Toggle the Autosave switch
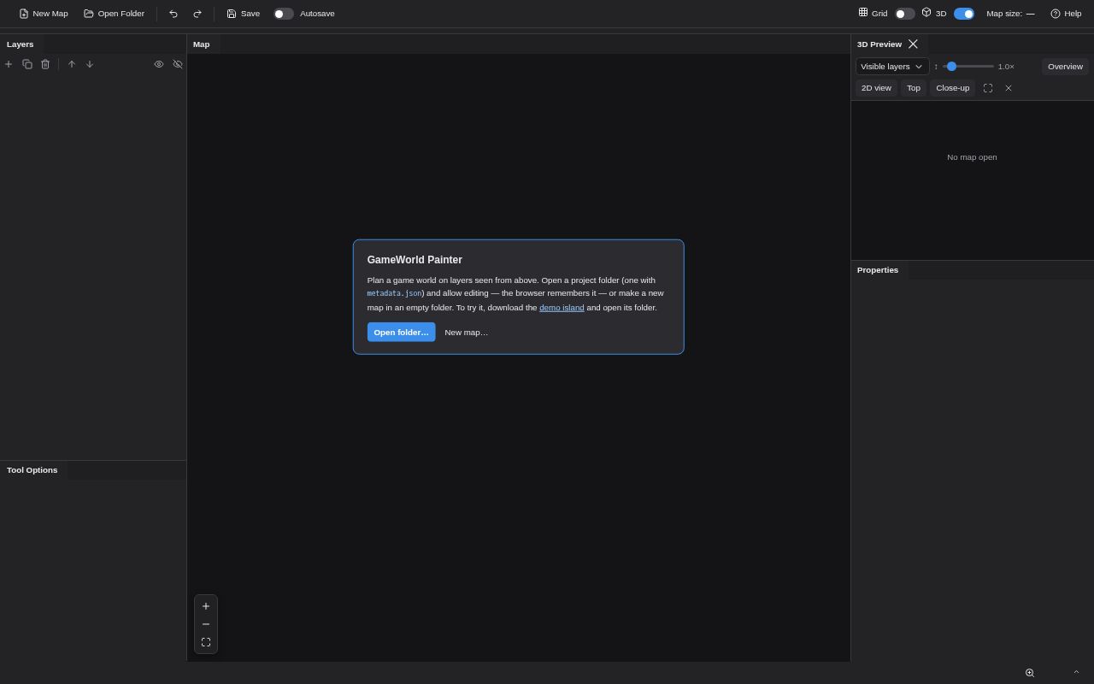This screenshot has width=1094, height=684. 284,14
